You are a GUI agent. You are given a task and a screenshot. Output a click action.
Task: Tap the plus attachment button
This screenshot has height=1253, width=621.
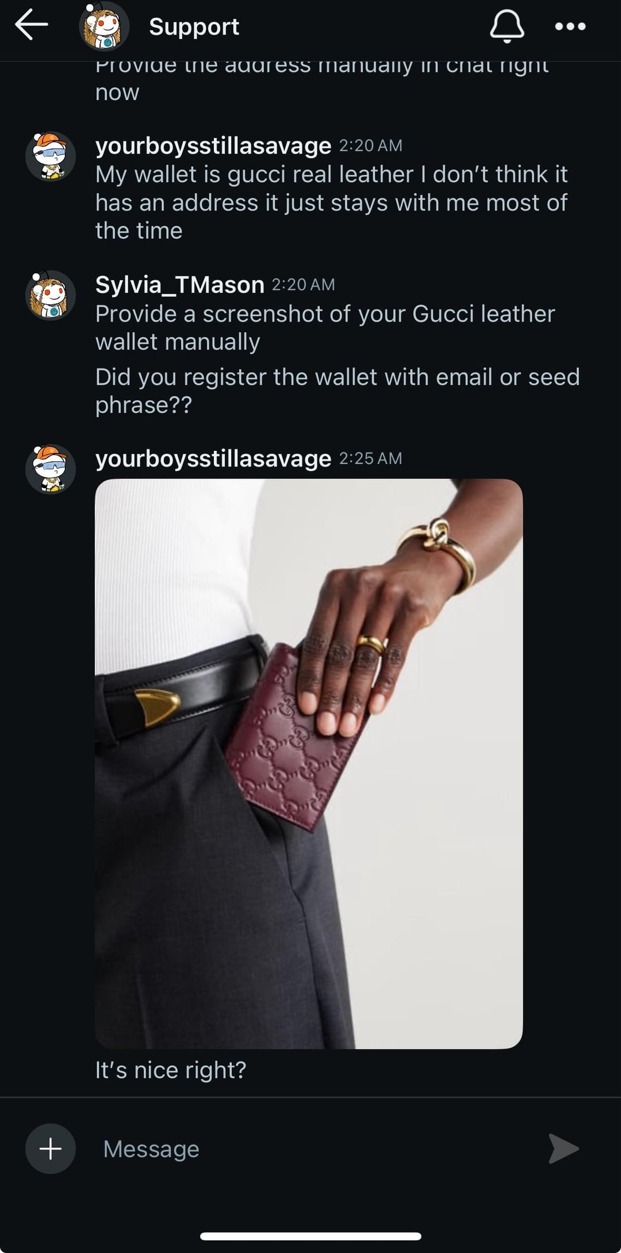pos(51,1148)
